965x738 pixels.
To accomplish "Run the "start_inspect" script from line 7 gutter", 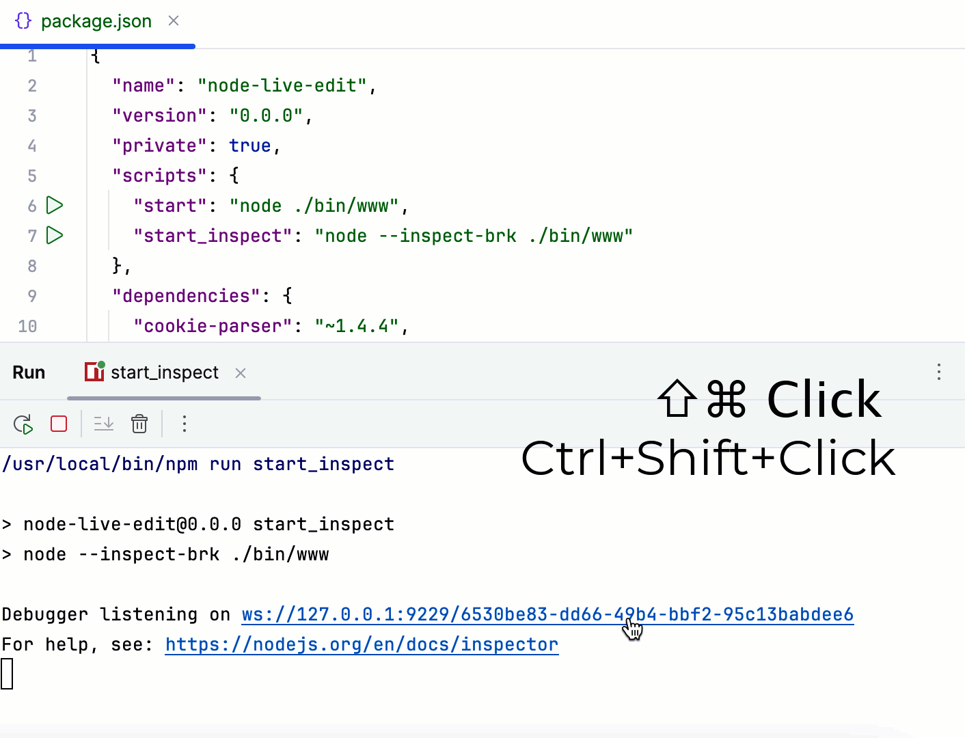I will pos(54,235).
